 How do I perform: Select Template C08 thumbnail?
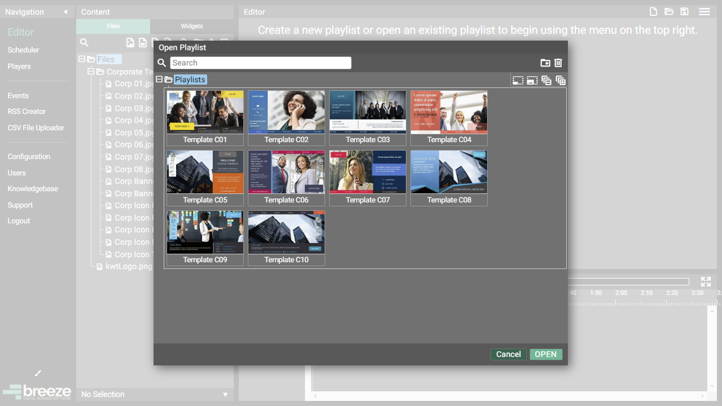449,178
